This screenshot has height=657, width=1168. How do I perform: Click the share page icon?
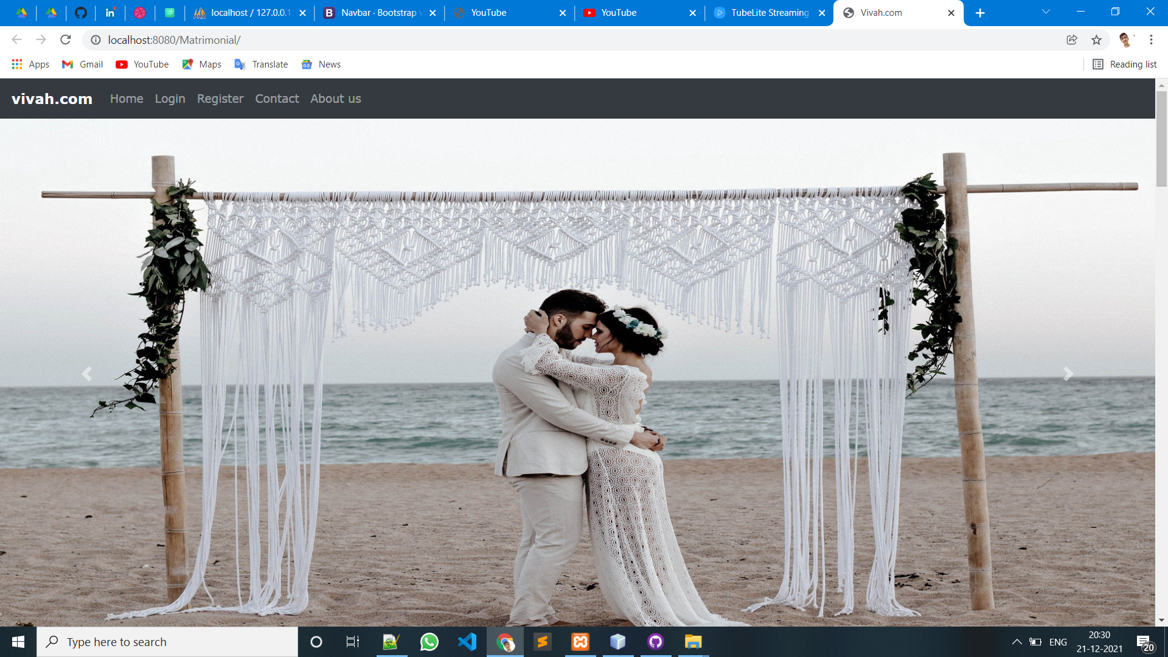[x=1072, y=40]
